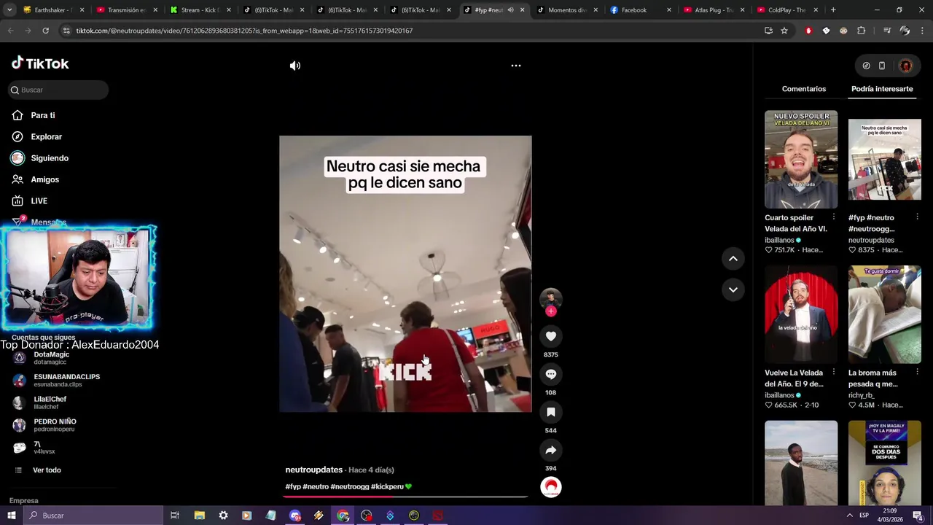Click the #kickperu hashtag
The width and height of the screenshot is (933, 525).
point(387,486)
